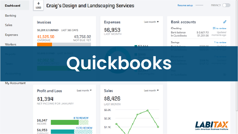Screen dimensions: 238x134
Task: Open Workers from the left navigation
Action: 11,44
